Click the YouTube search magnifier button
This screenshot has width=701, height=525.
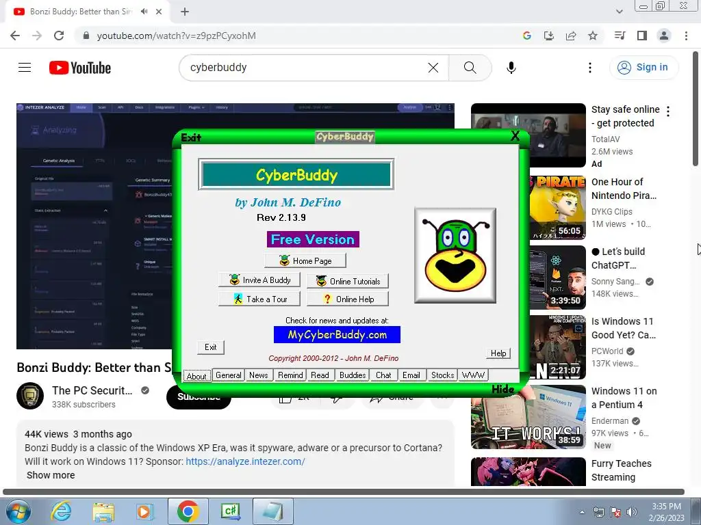[470, 68]
